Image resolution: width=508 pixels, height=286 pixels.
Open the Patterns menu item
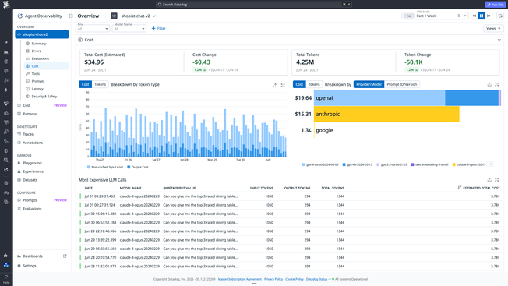pyautogui.click(x=30, y=114)
